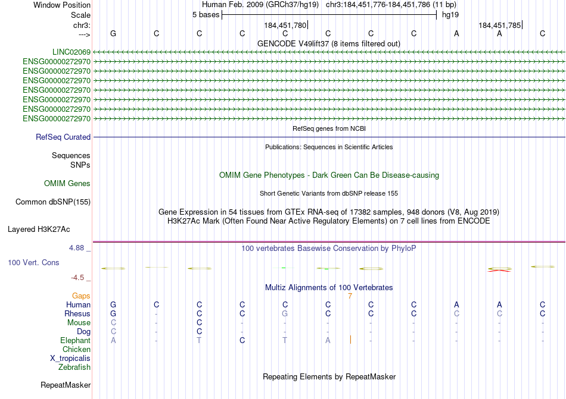
Task: Click the chr3: label
Action: [x=82, y=25]
